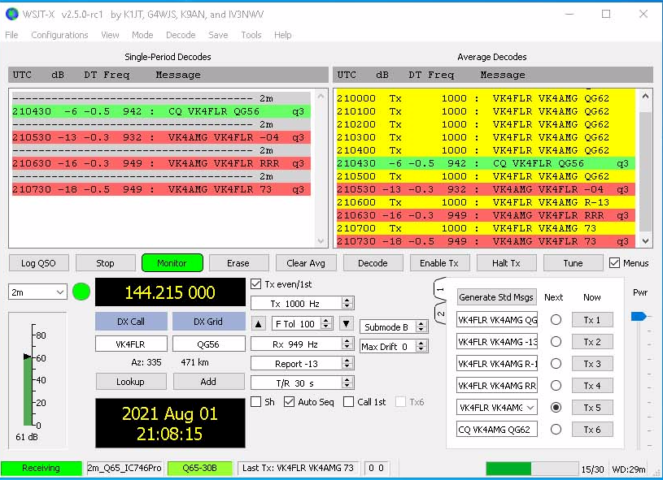Open the Mode menu
This screenshot has width=663, height=480.
(142, 35)
